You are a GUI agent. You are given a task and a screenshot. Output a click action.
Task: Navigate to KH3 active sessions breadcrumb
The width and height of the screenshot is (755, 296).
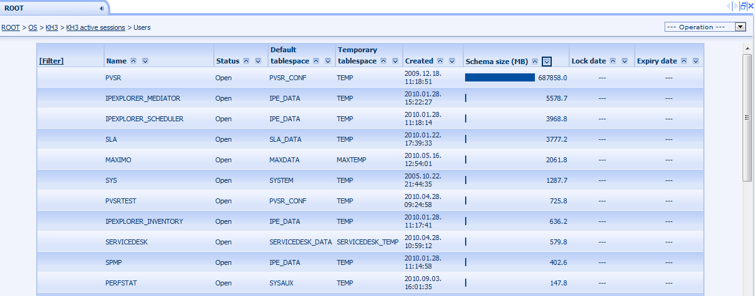click(96, 27)
